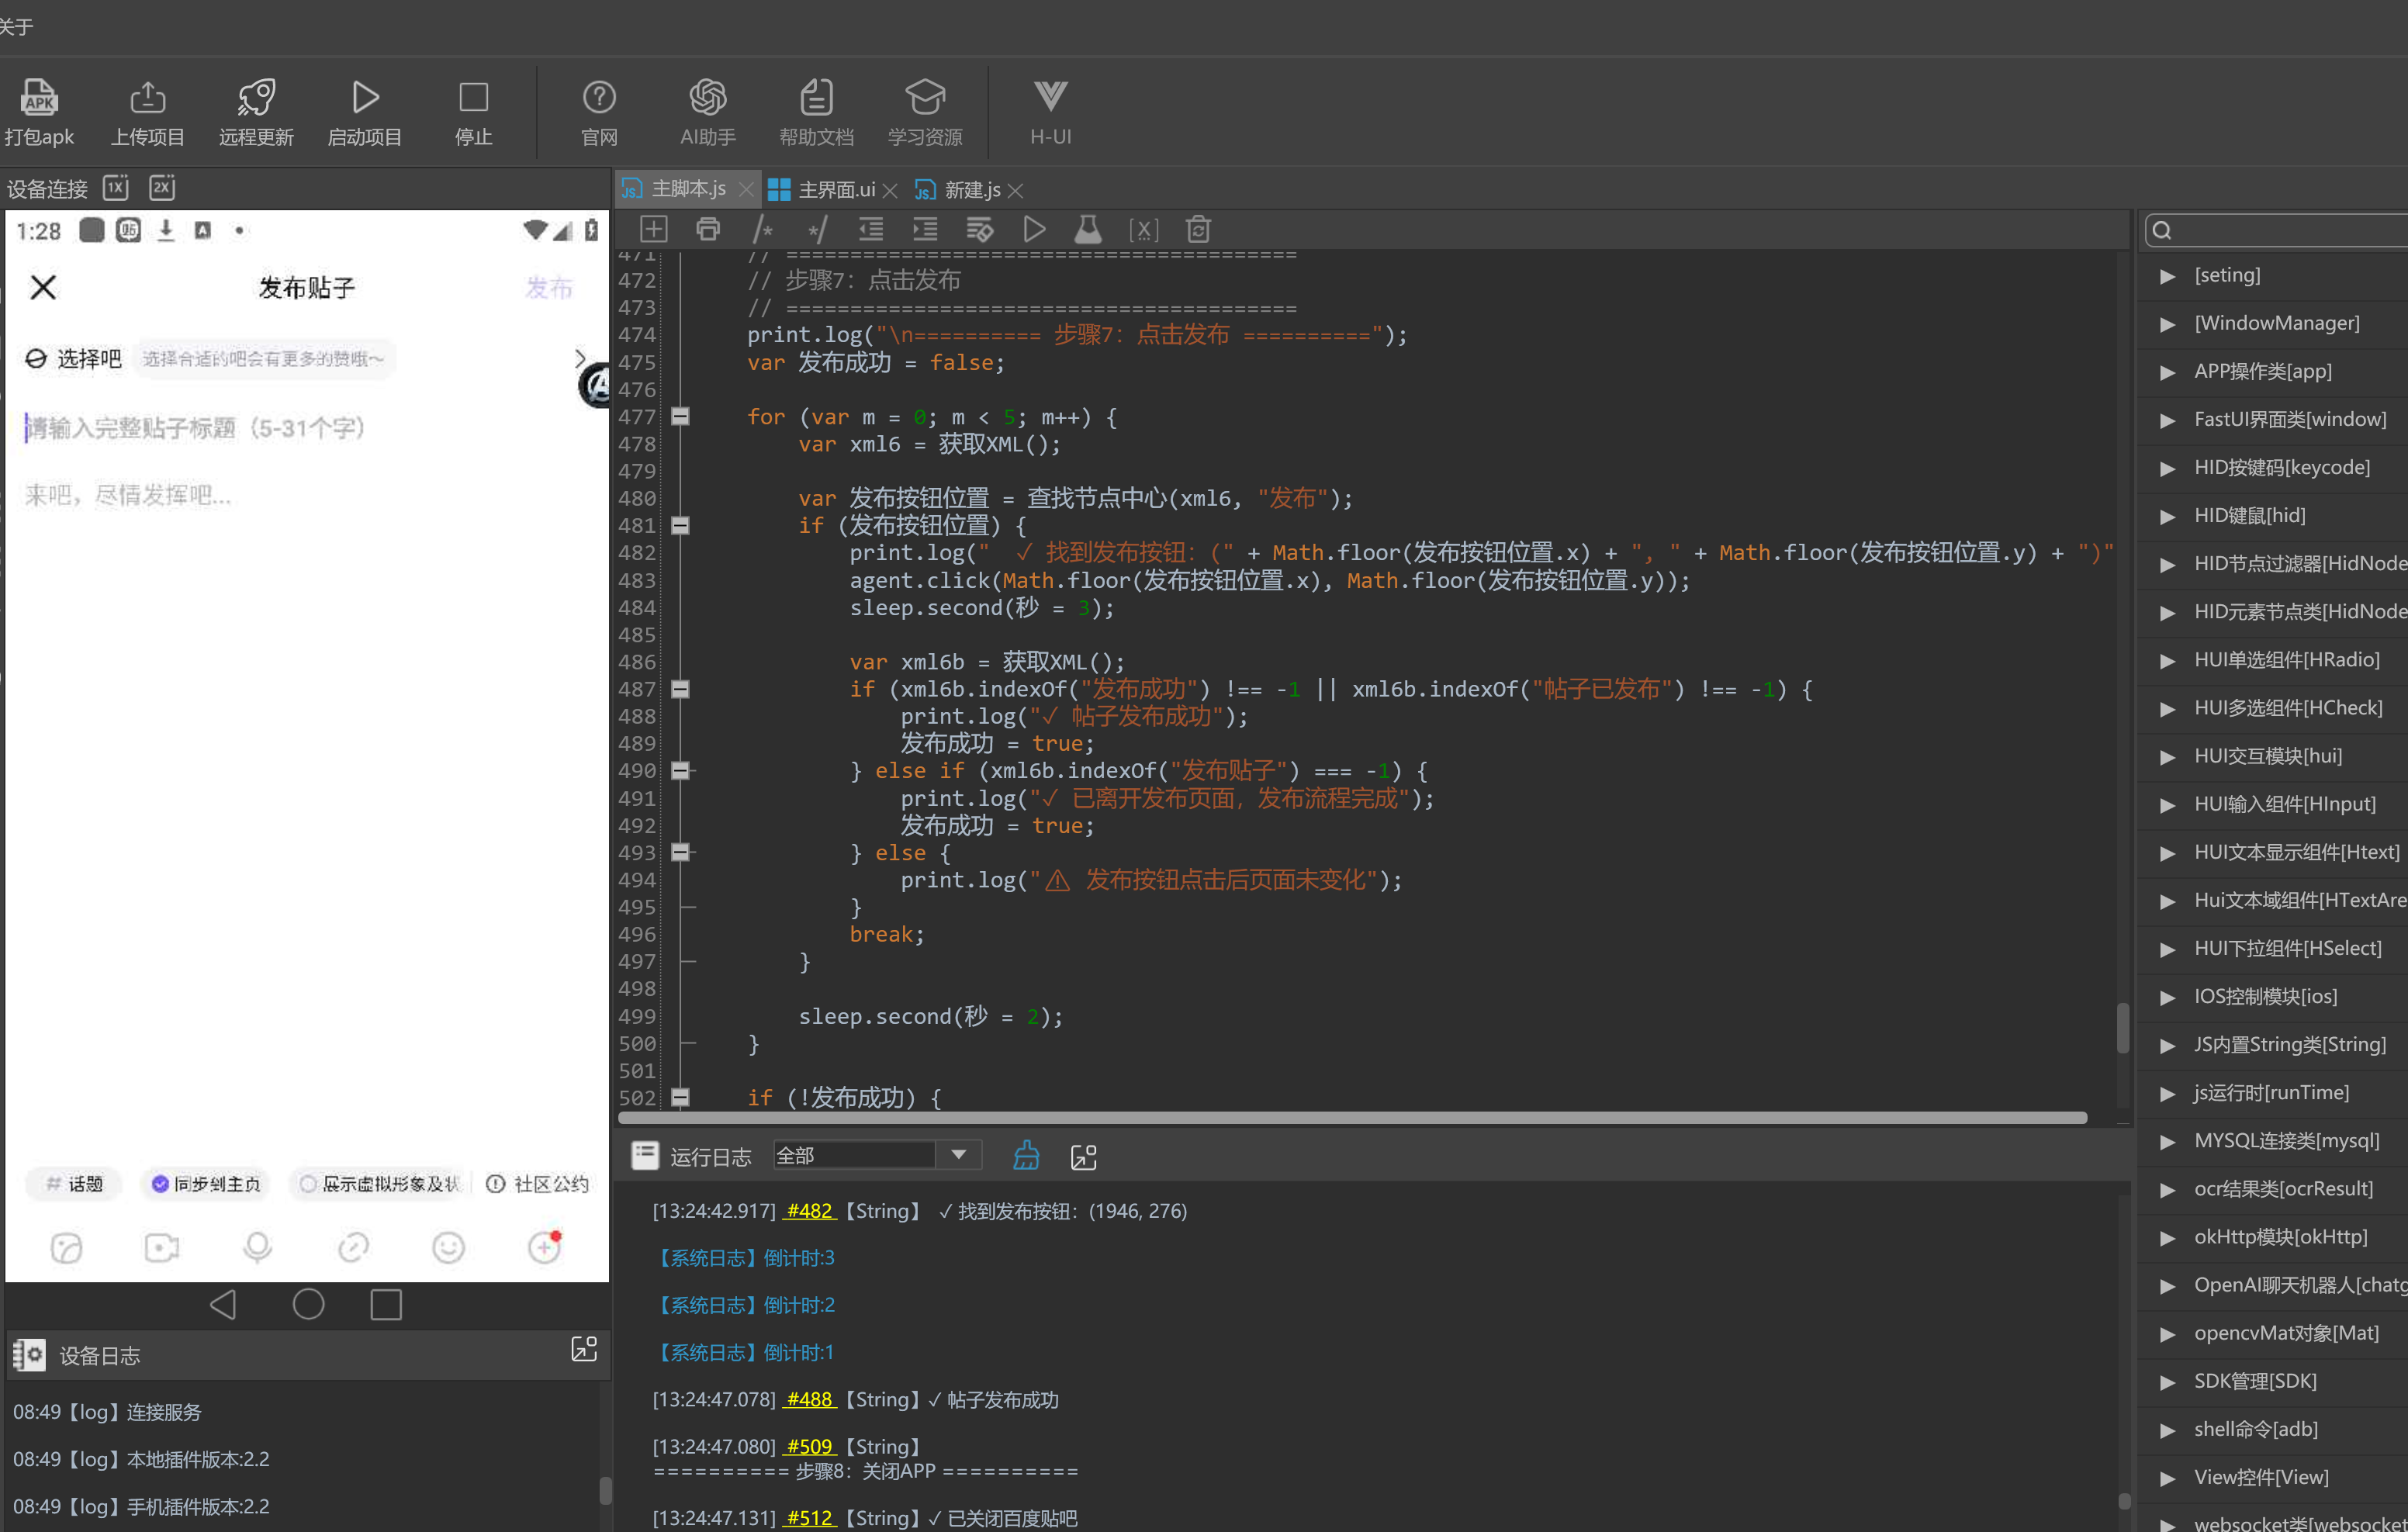2408x1532 pixels.
Task: Toggle 同步到主页 option on phone screen
Action: coord(205,1184)
